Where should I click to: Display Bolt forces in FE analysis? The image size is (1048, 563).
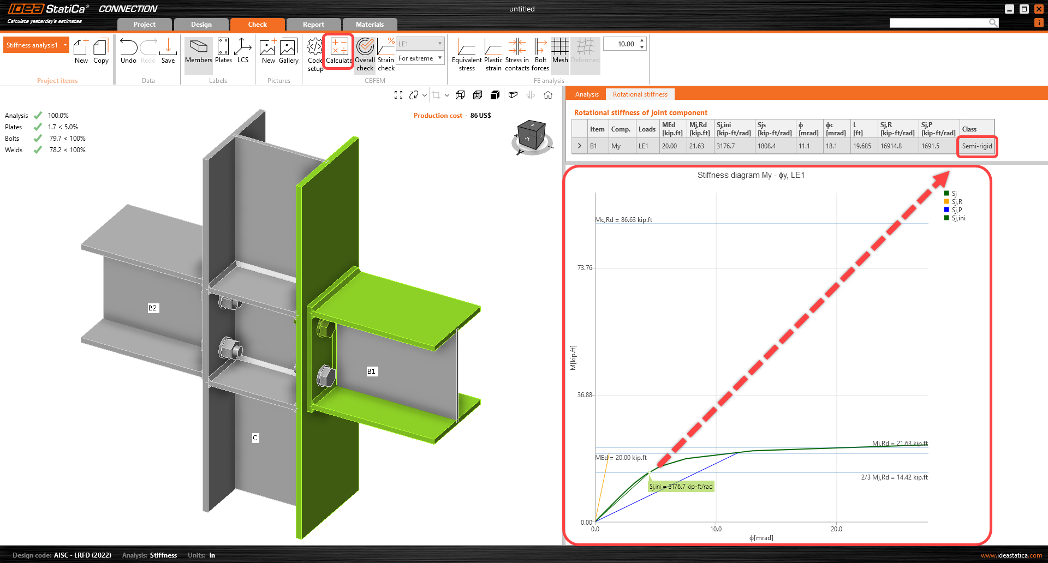tap(540, 55)
